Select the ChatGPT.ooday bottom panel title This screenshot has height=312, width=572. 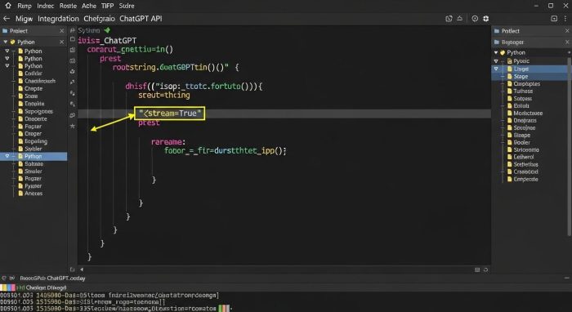tap(52, 278)
